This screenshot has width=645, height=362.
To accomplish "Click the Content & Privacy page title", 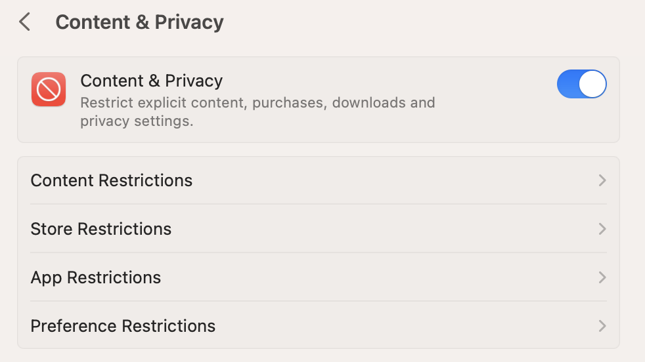I will point(139,22).
